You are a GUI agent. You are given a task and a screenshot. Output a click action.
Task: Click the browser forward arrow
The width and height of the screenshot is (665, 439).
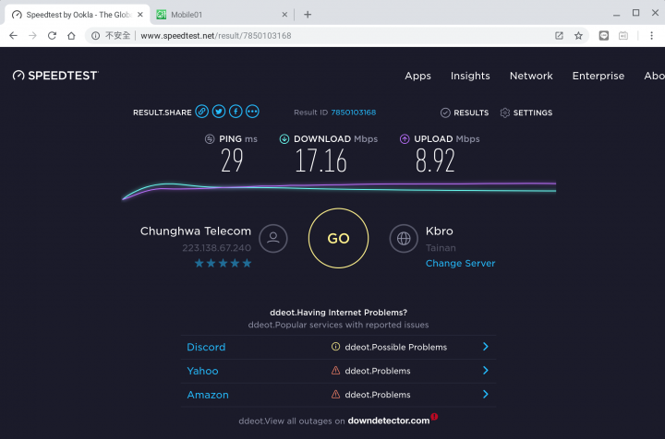click(32, 36)
